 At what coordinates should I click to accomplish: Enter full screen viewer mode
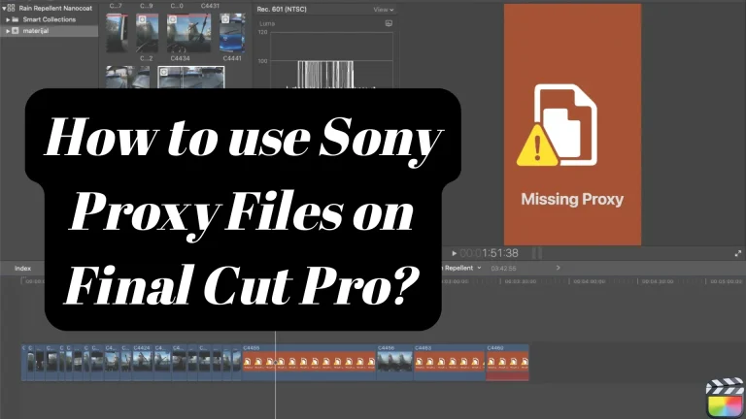coord(737,254)
